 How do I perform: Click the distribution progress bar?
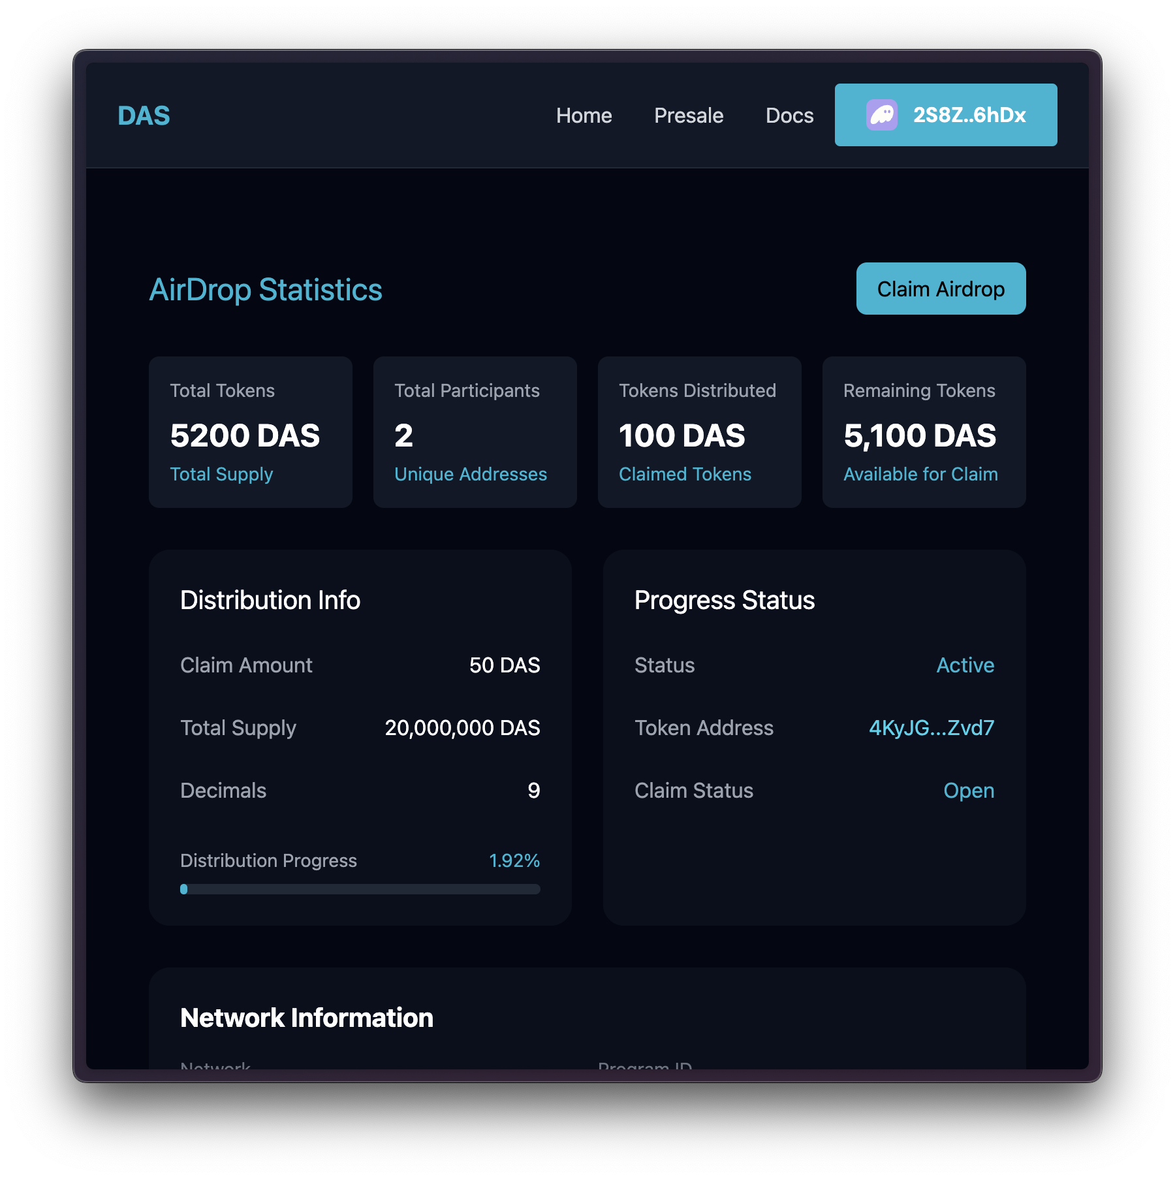point(360,889)
